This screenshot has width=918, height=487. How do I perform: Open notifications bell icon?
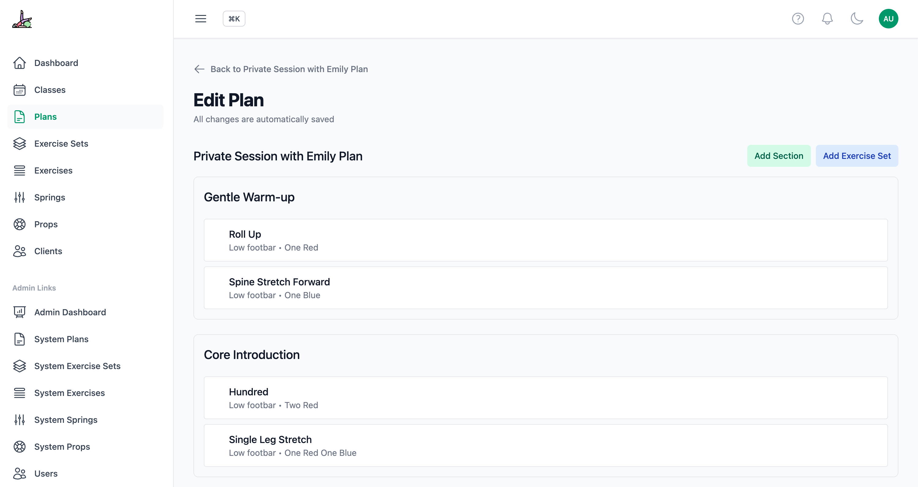pos(827,19)
